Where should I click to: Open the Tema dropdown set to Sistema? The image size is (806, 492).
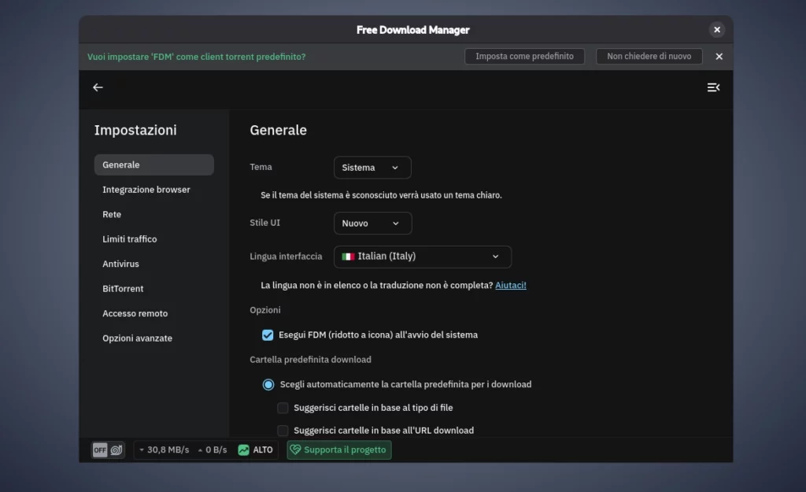pyautogui.click(x=372, y=168)
